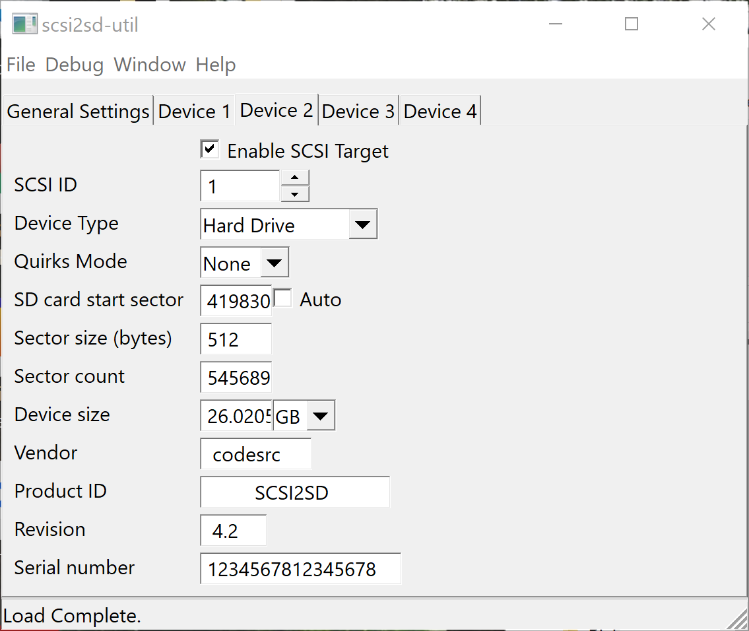The height and width of the screenshot is (631, 749).
Task: Open the Debug menu
Action: pos(75,65)
